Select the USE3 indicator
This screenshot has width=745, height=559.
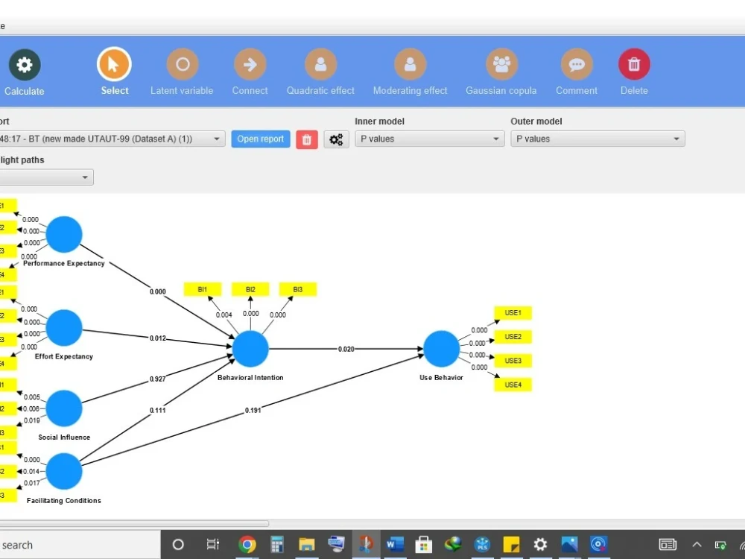[x=513, y=361]
